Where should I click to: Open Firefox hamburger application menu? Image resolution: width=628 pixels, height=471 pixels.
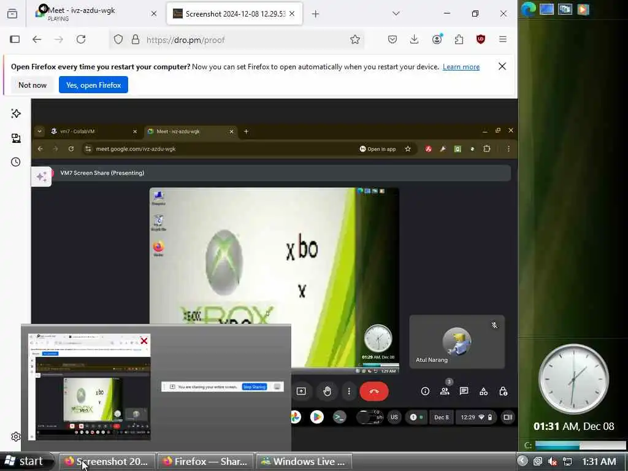coord(503,39)
